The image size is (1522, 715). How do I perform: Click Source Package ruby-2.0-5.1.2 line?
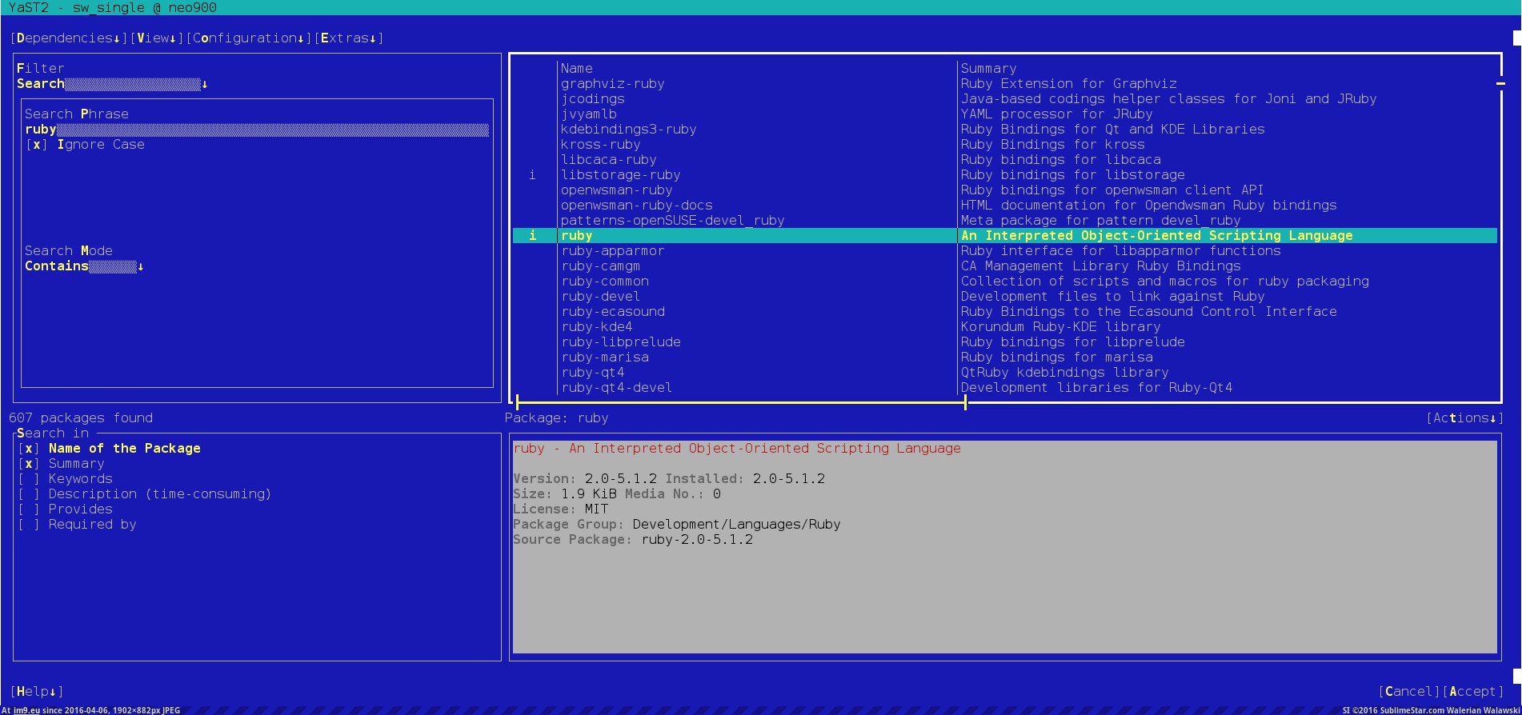(633, 540)
